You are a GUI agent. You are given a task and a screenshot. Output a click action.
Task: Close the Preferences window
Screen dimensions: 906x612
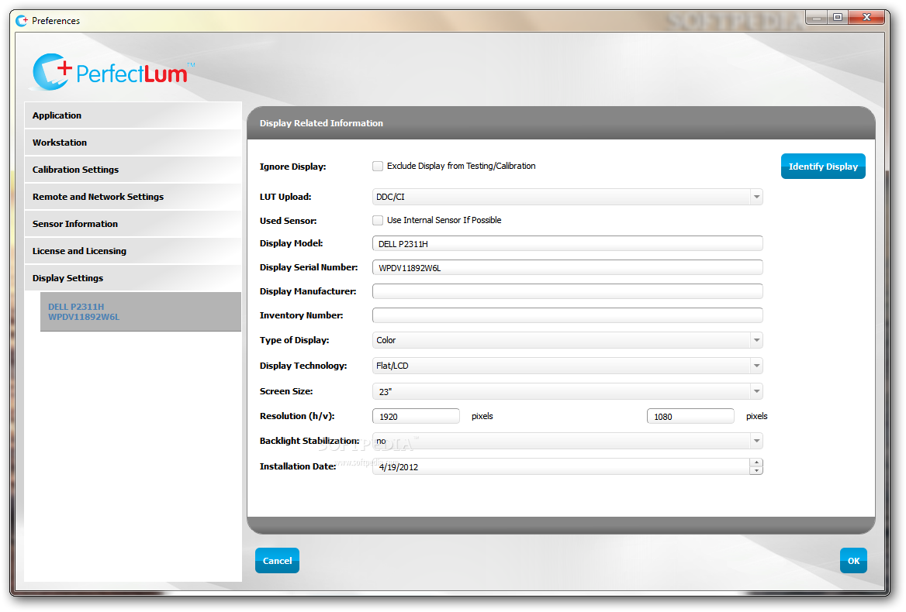point(866,18)
